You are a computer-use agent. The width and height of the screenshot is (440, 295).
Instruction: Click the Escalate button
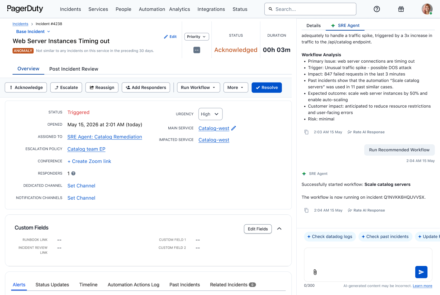pyautogui.click(x=66, y=87)
